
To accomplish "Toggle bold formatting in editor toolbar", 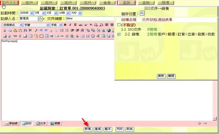I will click(x=65, y=25).
